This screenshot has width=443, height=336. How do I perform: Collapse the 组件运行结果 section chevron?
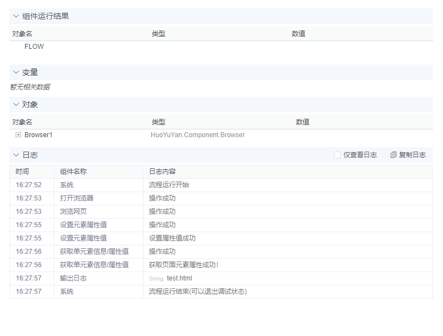pos(16,16)
